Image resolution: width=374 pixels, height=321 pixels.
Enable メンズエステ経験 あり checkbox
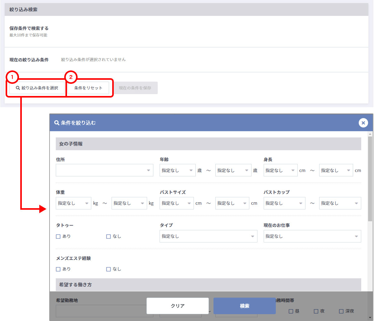pos(58,269)
